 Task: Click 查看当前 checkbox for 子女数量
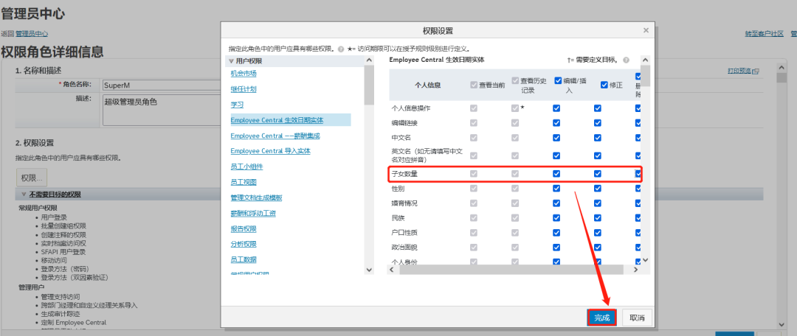coord(475,174)
